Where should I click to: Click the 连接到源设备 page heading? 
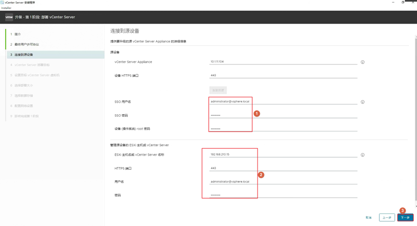click(125, 31)
